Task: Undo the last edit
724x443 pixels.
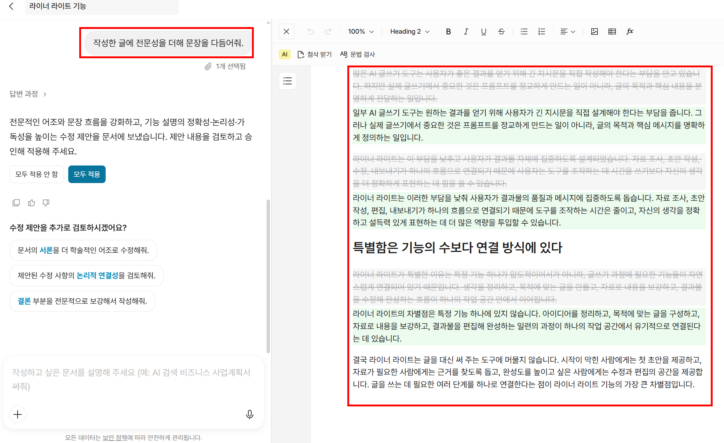Action: (311, 31)
